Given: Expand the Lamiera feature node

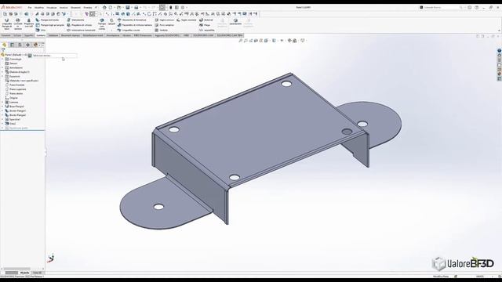Looking at the screenshot, I should click(x=2, y=102).
